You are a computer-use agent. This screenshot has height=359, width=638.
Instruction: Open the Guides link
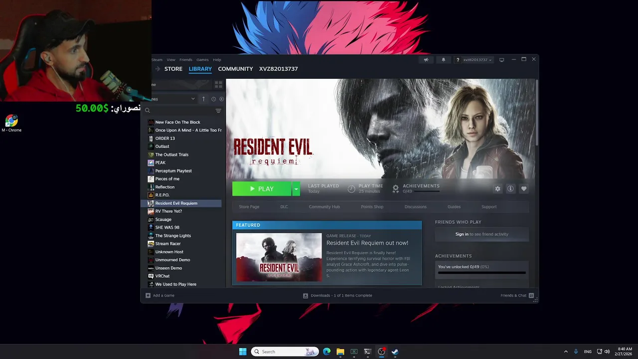click(x=454, y=207)
